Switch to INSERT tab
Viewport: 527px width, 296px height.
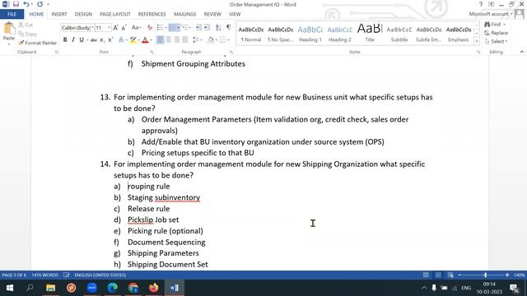tap(59, 14)
